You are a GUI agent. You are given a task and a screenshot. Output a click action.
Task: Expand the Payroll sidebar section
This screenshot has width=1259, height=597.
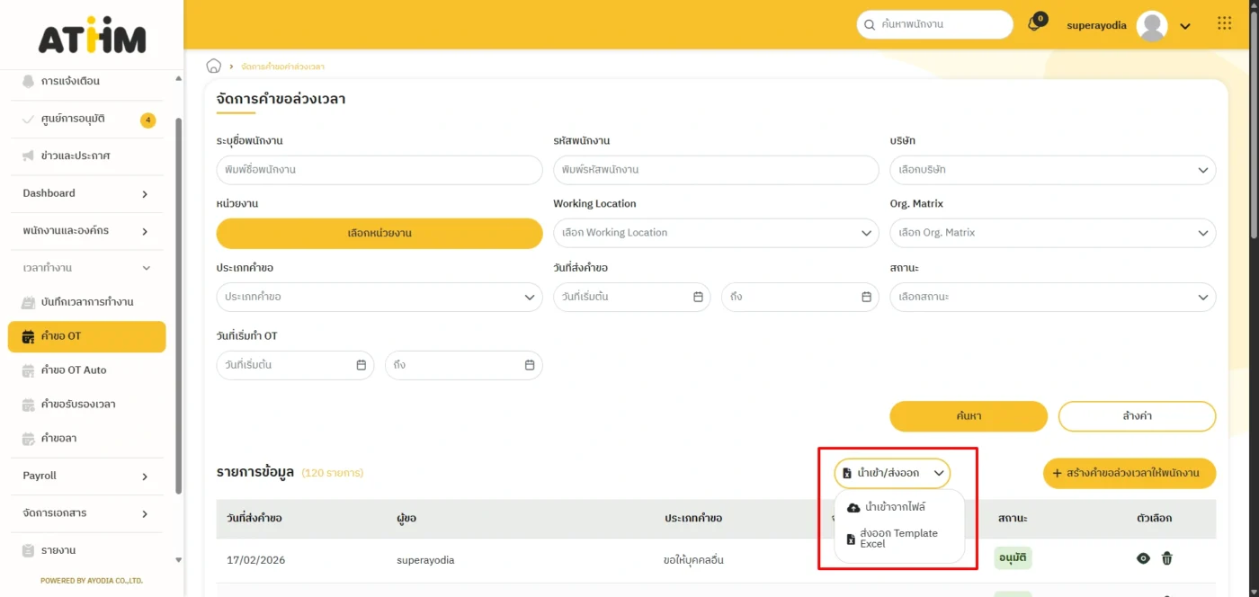coord(85,476)
